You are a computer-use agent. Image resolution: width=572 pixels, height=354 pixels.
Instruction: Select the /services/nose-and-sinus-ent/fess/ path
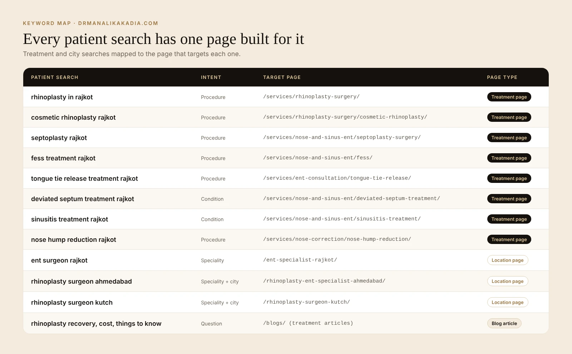pos(318,158)
